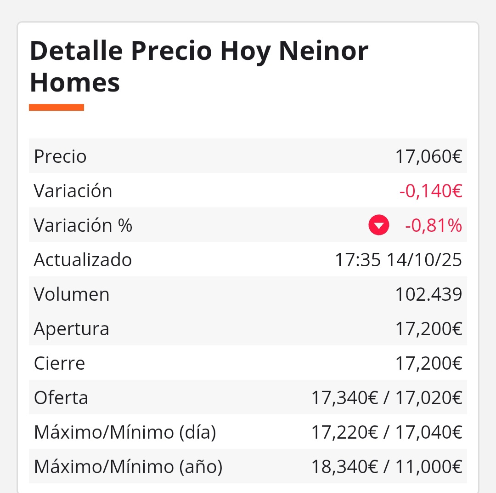
Task: Select the 18,340€ / 11,000€ yearly range
Action: pos(387,467)
